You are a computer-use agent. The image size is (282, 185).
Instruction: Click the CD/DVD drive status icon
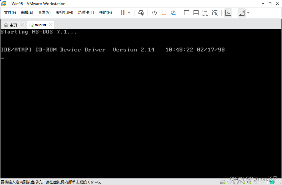pyautogui.click(x=229, y=182)
